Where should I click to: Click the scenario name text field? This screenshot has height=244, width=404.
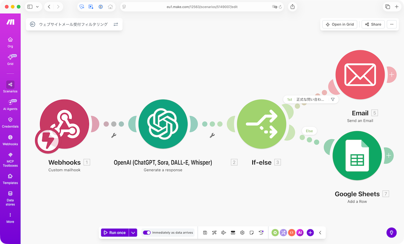pyautogui.click(x=73, y=24)
